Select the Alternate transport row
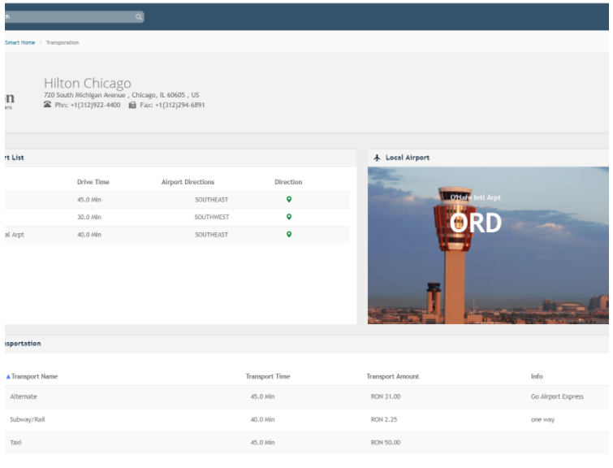The height and width of the screenshot is (468, 613). coord(307,396)
